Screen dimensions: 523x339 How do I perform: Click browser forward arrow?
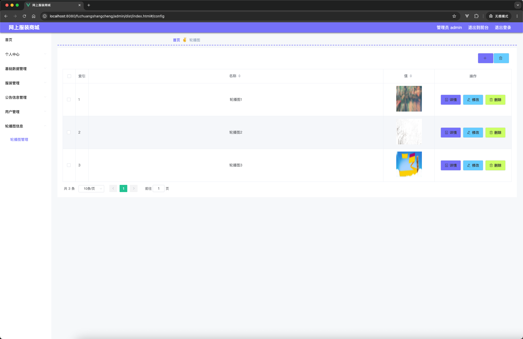[15, 16]
